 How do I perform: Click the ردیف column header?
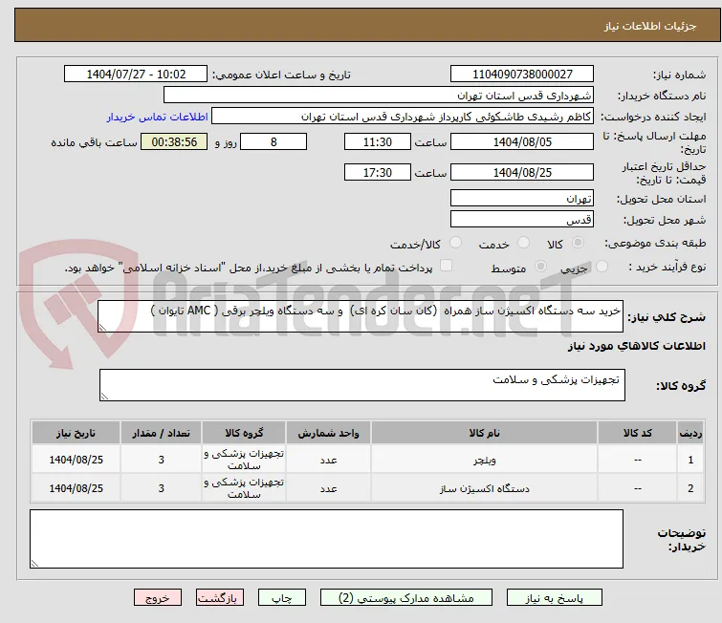pos(690,433)
